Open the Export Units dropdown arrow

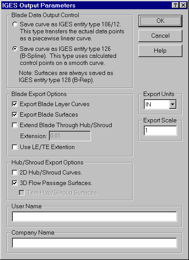(x=173, y=104)
